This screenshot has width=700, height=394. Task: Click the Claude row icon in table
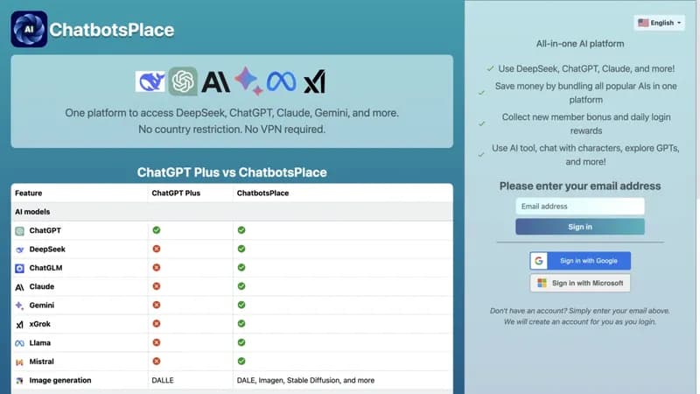(19, 287)
